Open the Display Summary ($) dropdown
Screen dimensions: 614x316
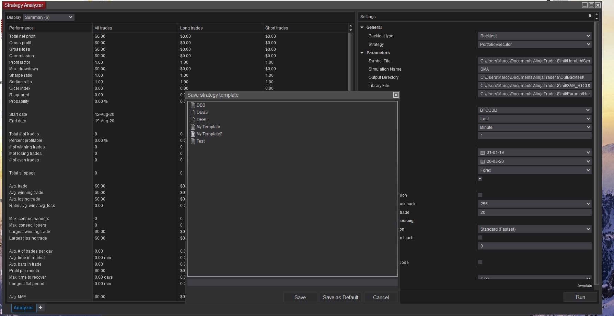(49, 17)
